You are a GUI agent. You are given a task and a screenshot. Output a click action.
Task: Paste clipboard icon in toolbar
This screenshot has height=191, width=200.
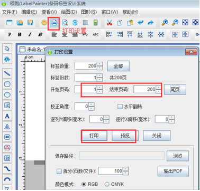pos(130,23)
